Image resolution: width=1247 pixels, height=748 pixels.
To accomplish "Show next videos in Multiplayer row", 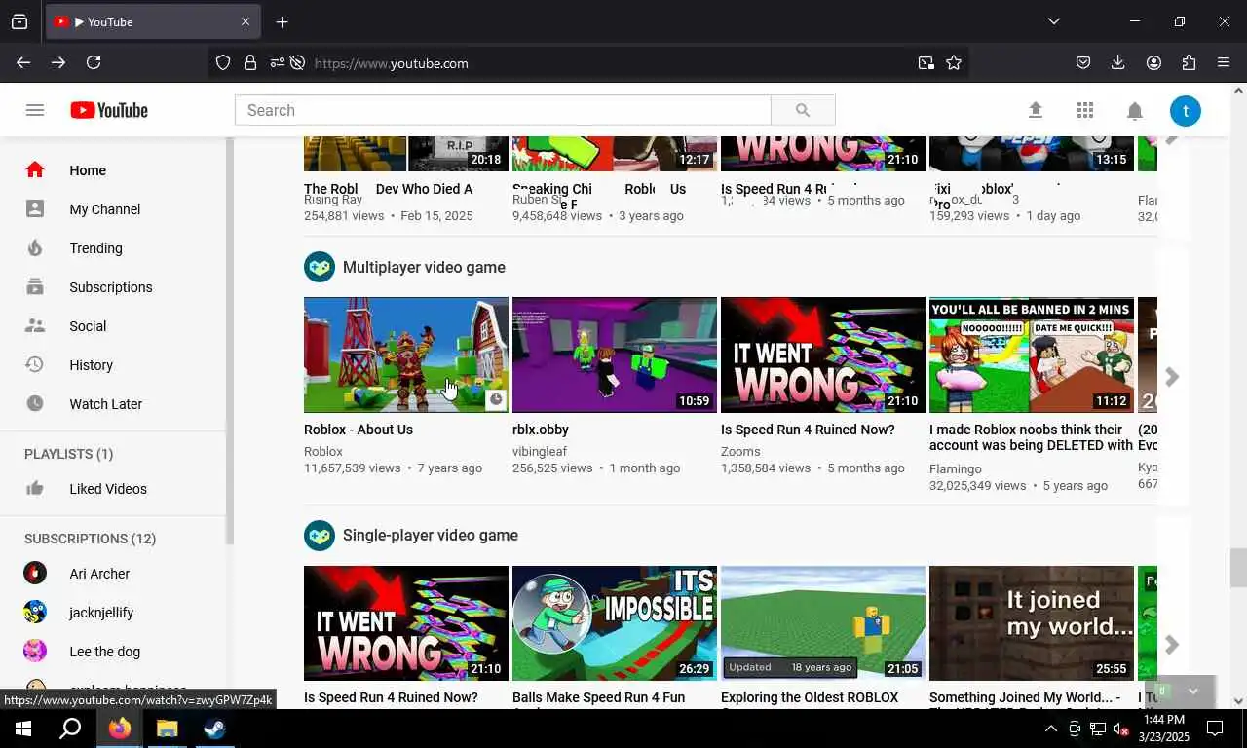I will tap(1172, 377).
